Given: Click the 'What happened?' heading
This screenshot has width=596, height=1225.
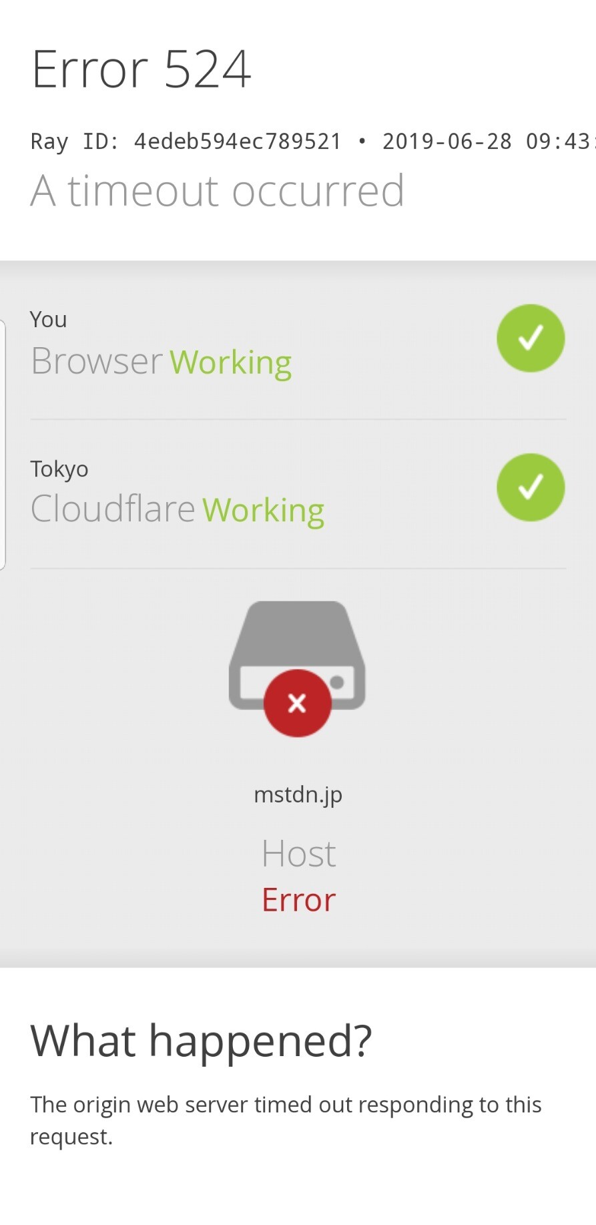Looking at the screenshot, I should (x=201, y=1041).
